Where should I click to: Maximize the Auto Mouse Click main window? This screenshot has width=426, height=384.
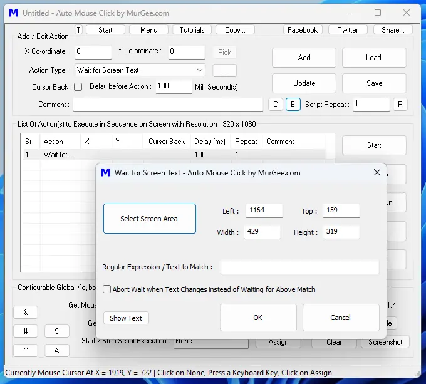[378, 13]
